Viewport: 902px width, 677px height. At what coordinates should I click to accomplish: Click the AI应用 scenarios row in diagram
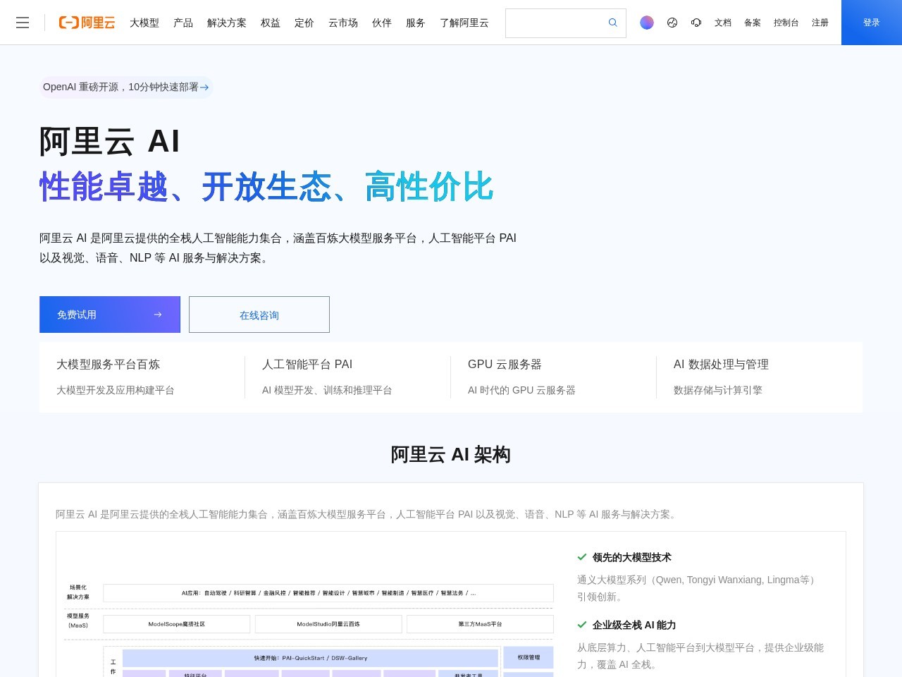(x=328, y=593)
